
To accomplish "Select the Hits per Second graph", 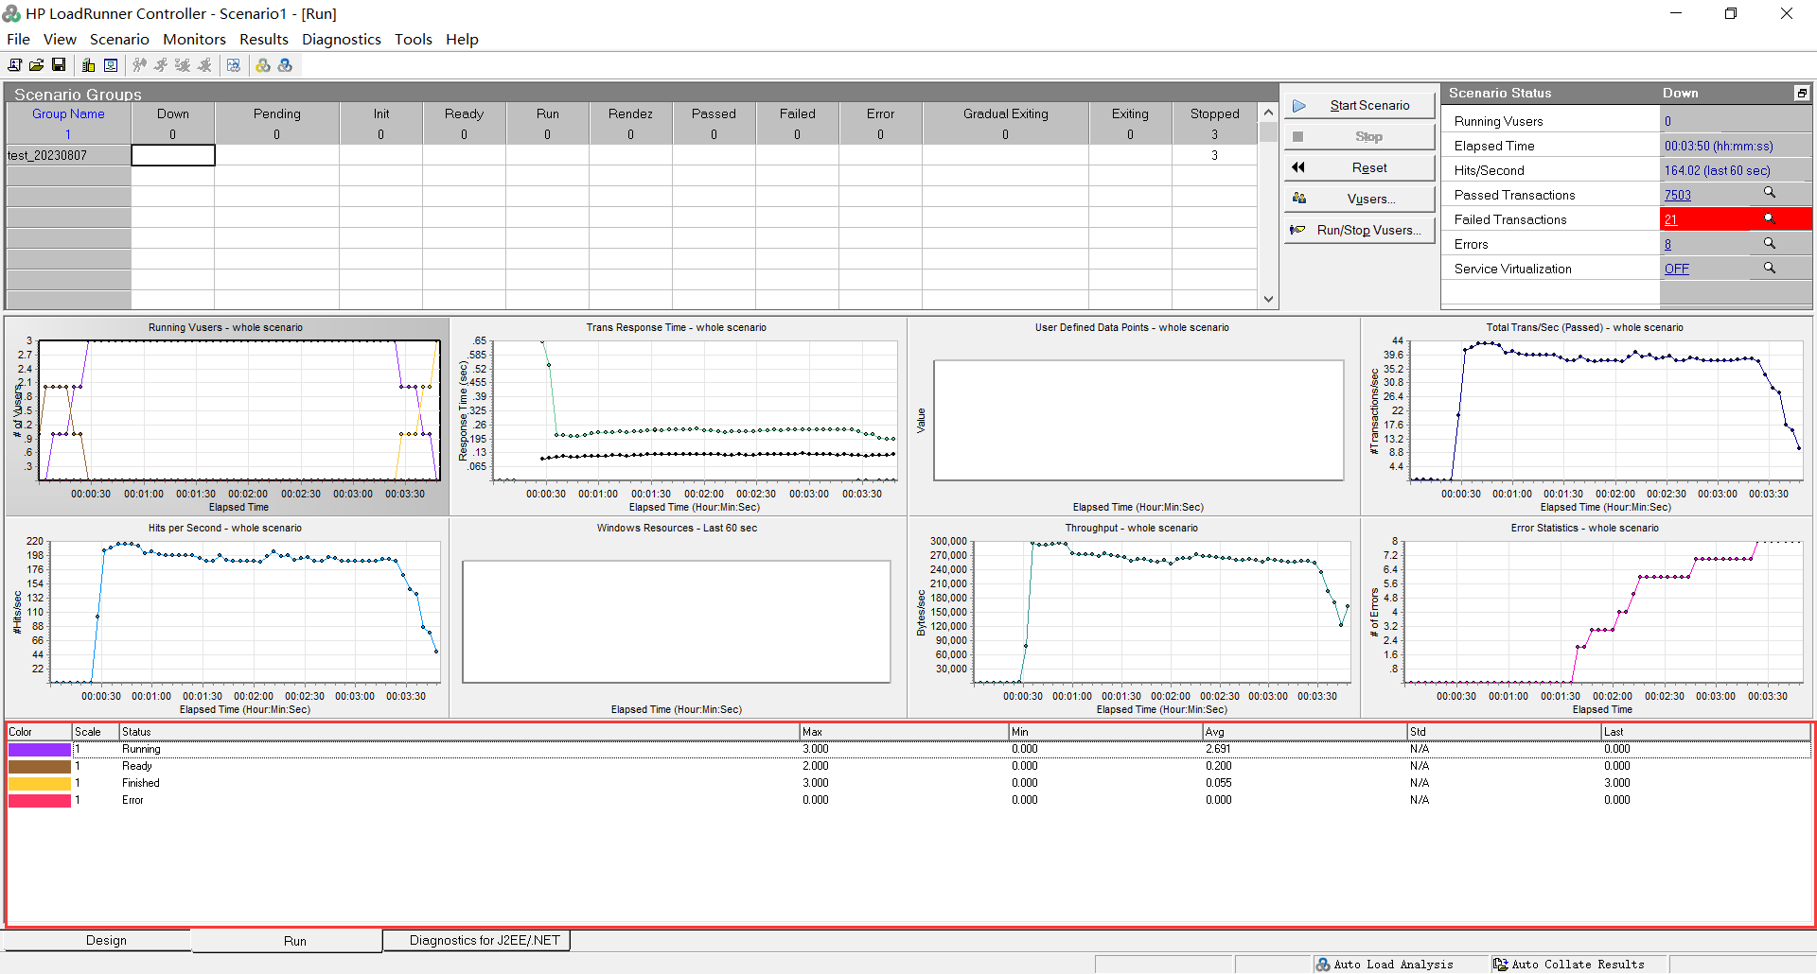I will coord(227,617).
